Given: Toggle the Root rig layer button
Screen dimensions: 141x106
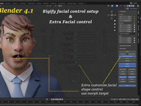Looking at the screenshot, I should pyautogui.click(x=127, y=86).
